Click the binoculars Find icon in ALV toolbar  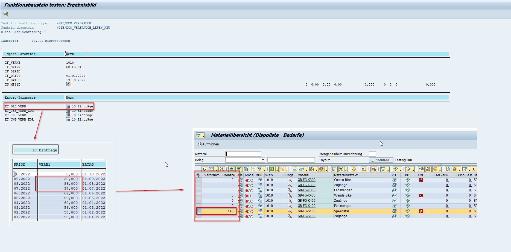coord(246,169)
